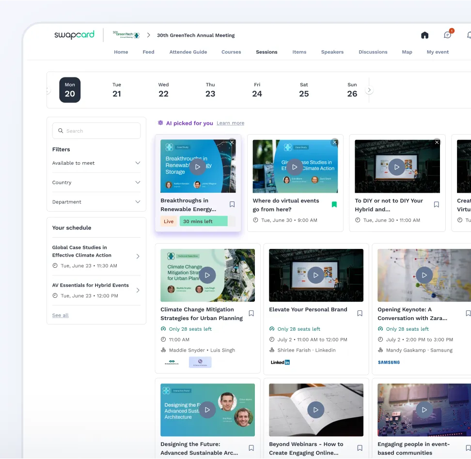Show next week of dates arrow
471x459 pixels.
[369, 90]
